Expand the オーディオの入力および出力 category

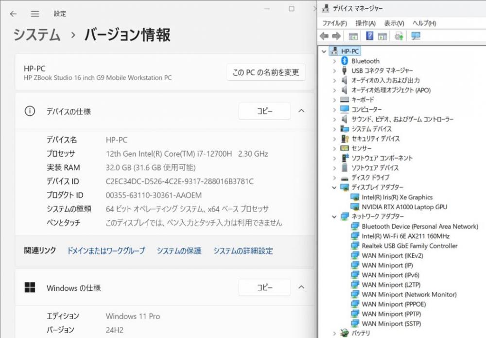point(334,81)
